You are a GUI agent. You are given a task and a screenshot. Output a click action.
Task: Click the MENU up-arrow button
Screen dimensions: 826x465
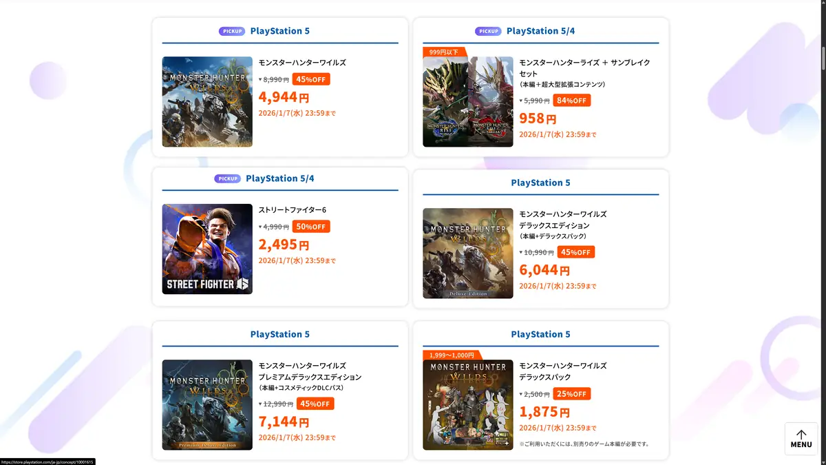point(801,438)
